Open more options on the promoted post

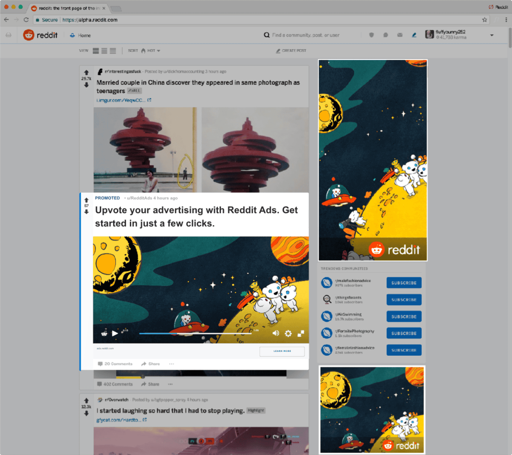(x=172, y=364)
